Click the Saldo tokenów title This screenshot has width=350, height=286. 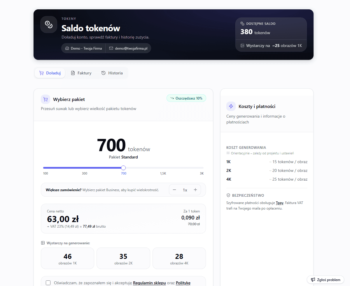(91, 28)
